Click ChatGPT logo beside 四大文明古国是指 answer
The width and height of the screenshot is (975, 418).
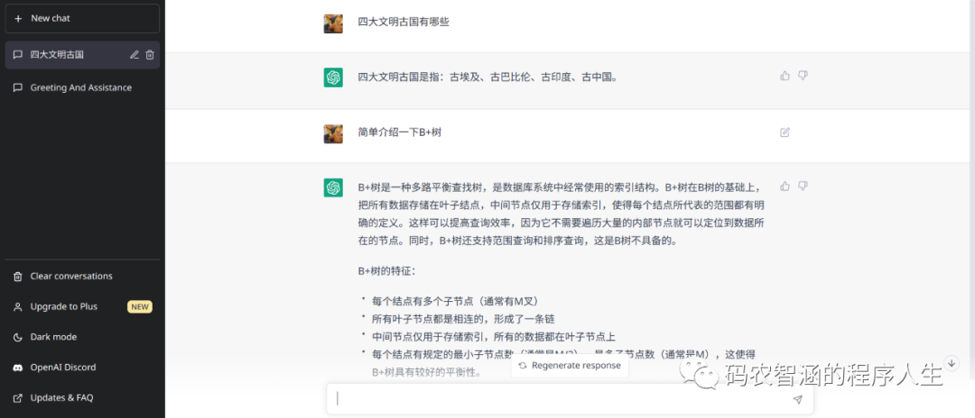(x=333, y=77)
